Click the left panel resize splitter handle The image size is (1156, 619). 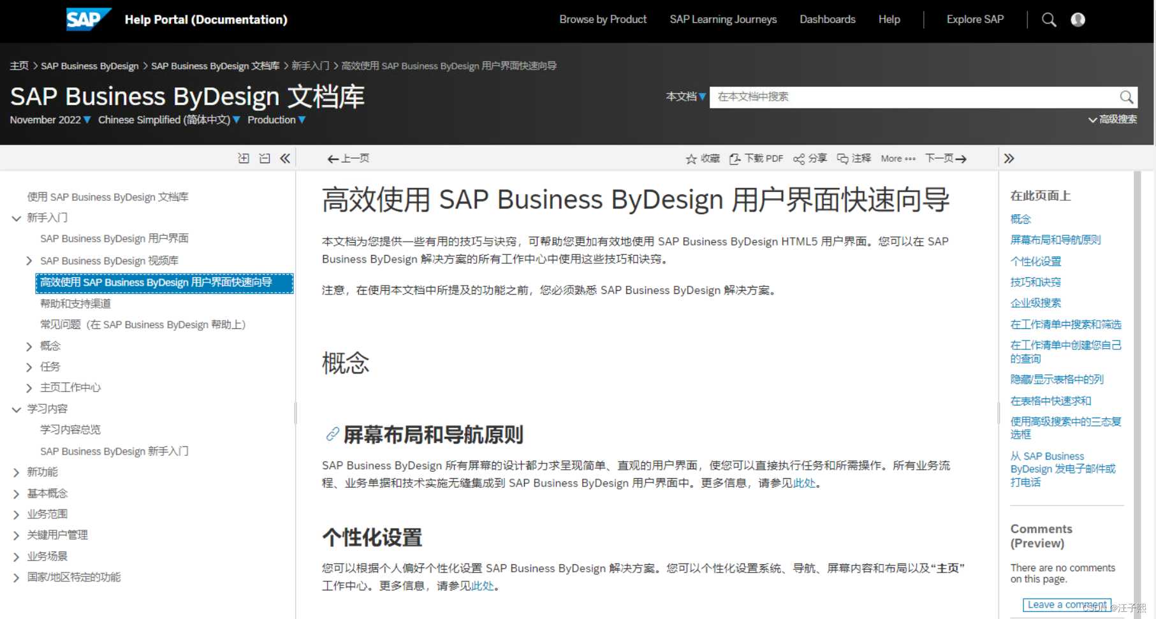pos(295,412)
